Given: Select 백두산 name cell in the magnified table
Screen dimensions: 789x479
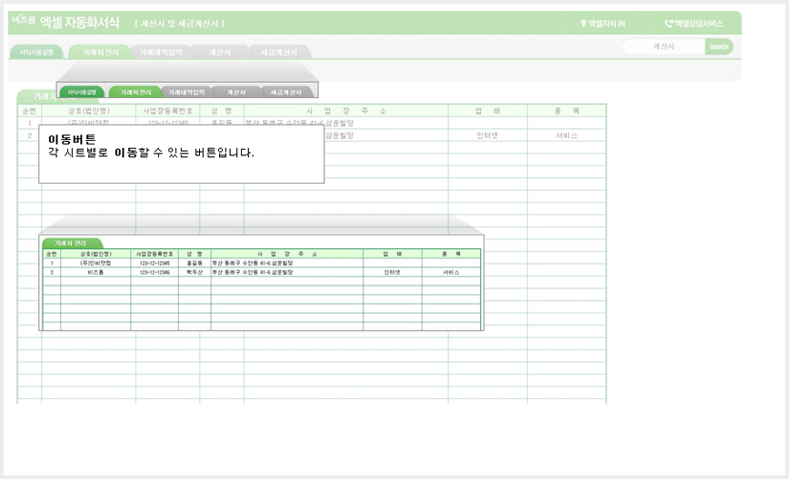Looking at the screenshot, I should coord(195,272).
